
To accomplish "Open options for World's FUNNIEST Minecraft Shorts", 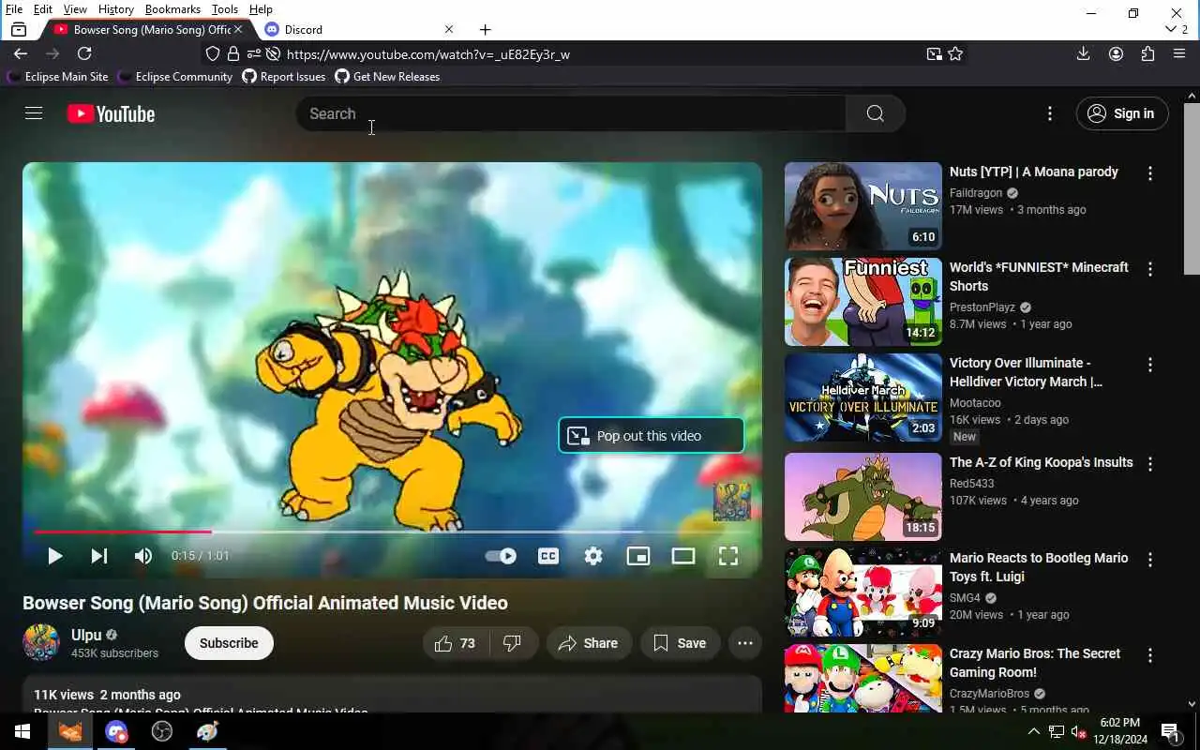I will pyautogui.click(x=1150, y=269).
